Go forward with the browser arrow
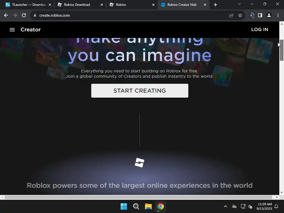Image resolution: width=284 pixels, height=213 pixels. tap(15, 16)
